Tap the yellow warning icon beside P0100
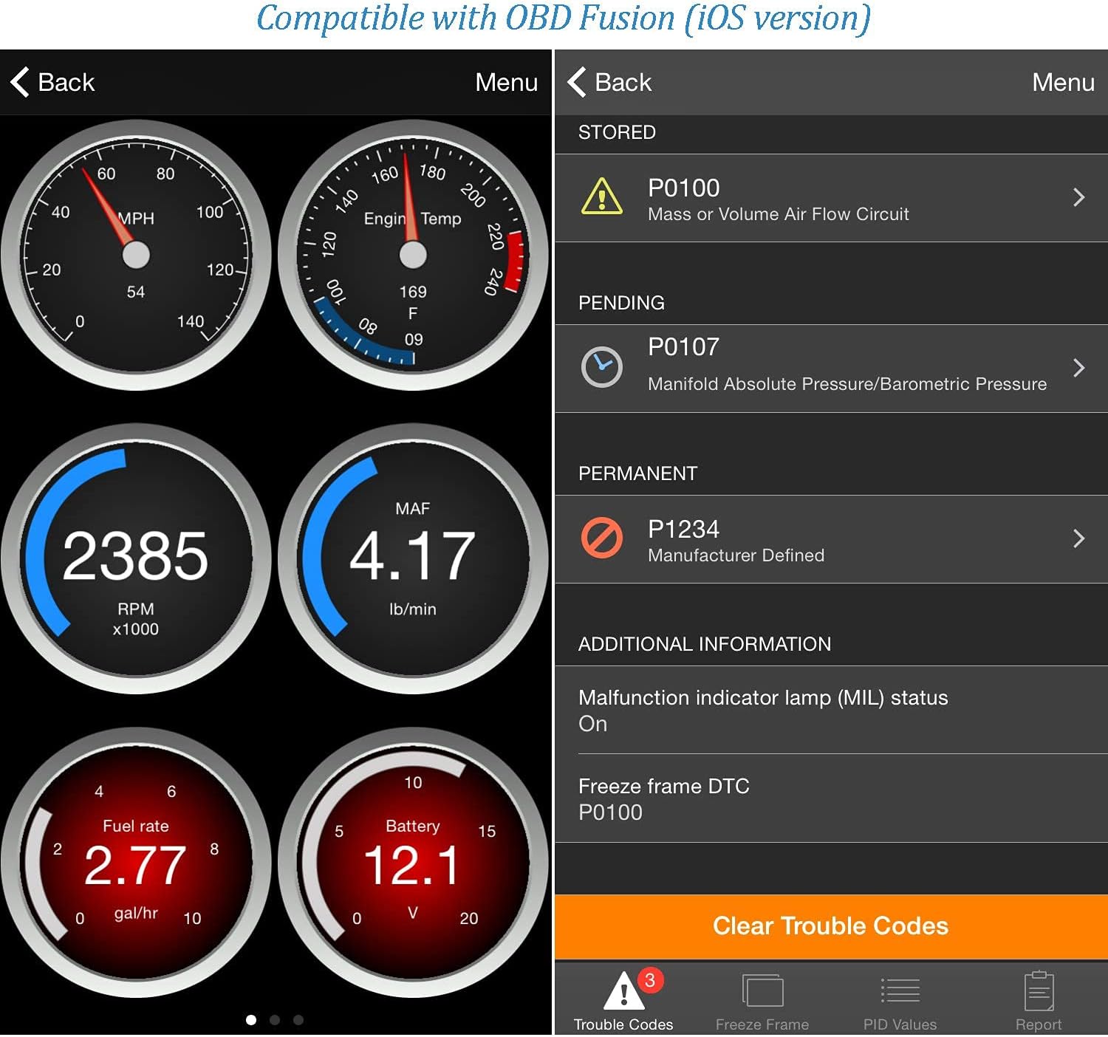1108x1037 pixels. (x=601, y=197)
